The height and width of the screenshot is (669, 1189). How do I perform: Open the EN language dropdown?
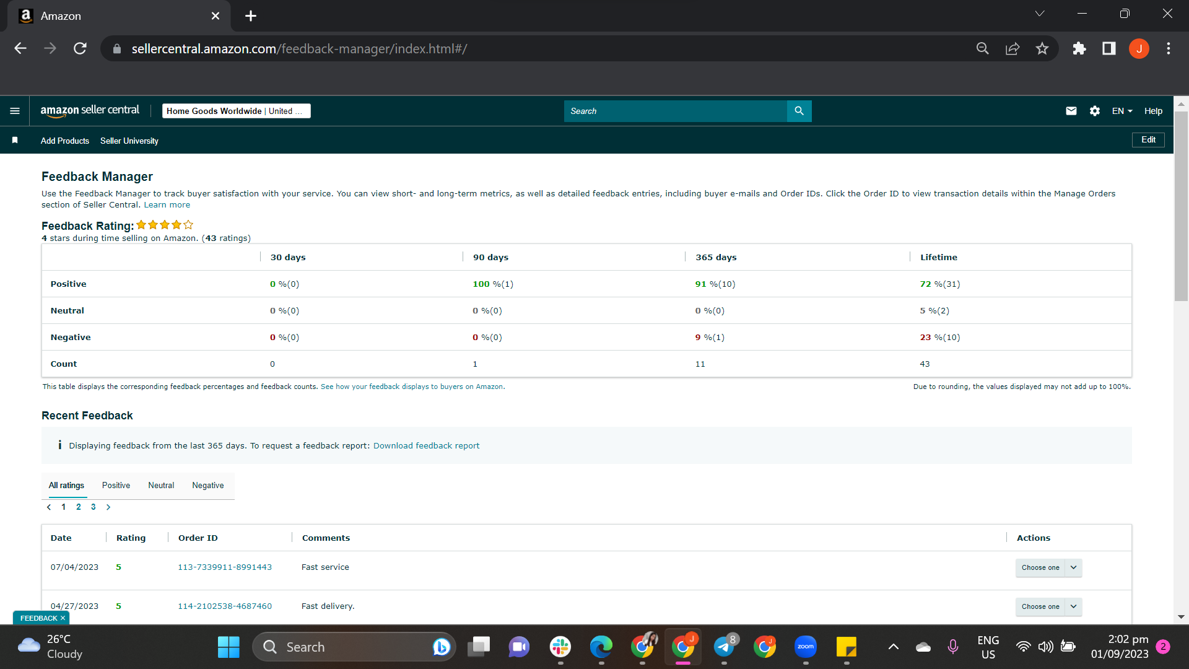[x=1122, y=111]
